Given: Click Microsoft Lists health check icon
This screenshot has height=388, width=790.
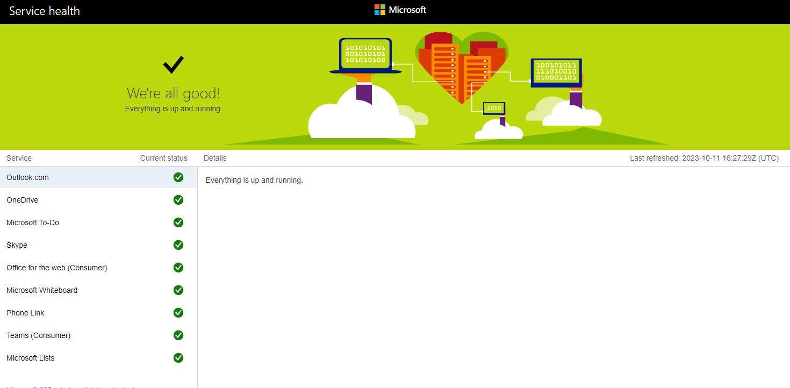Looking at the screenshot, I should (178, 357).
